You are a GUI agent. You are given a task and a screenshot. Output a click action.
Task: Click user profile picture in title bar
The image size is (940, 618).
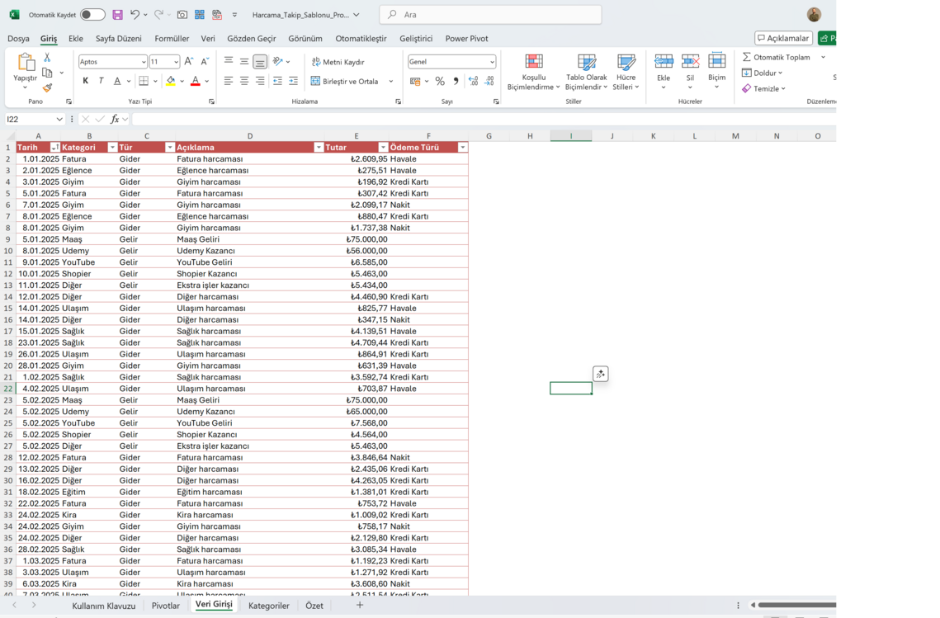pos(814,14)
